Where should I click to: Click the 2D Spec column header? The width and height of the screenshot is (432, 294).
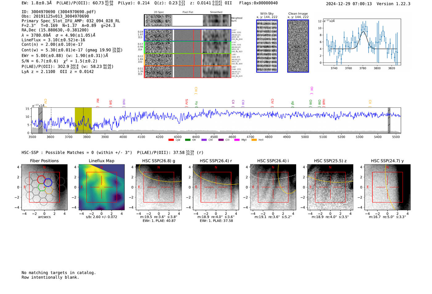coord(159,12)
